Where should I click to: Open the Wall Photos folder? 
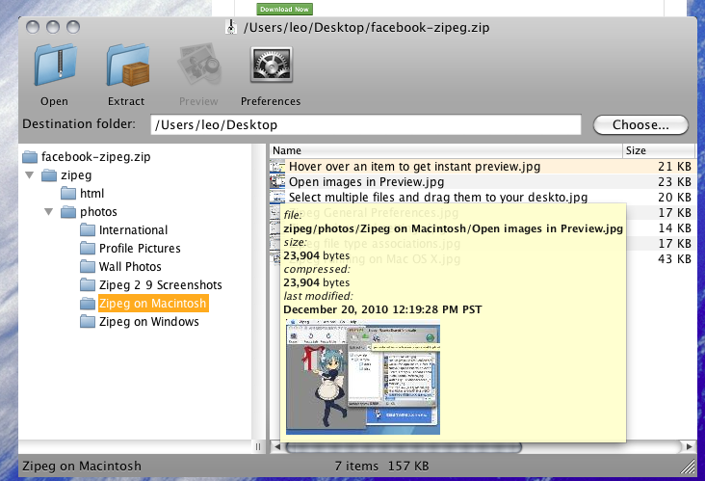(x=129, y=267)
